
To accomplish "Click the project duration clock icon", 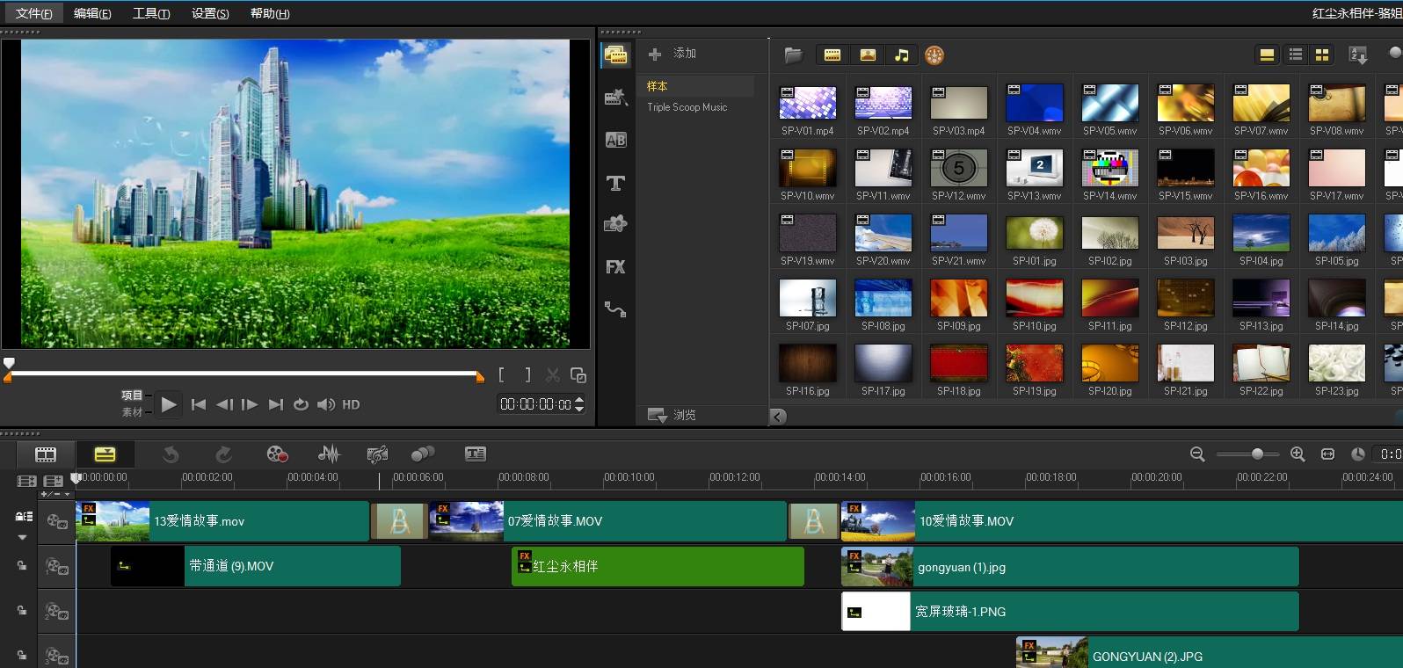I will click(1358, 454).
